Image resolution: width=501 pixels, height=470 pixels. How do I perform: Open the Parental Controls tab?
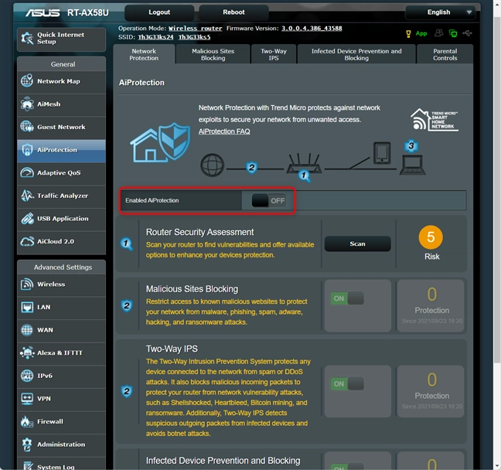[x=445, y=54]
